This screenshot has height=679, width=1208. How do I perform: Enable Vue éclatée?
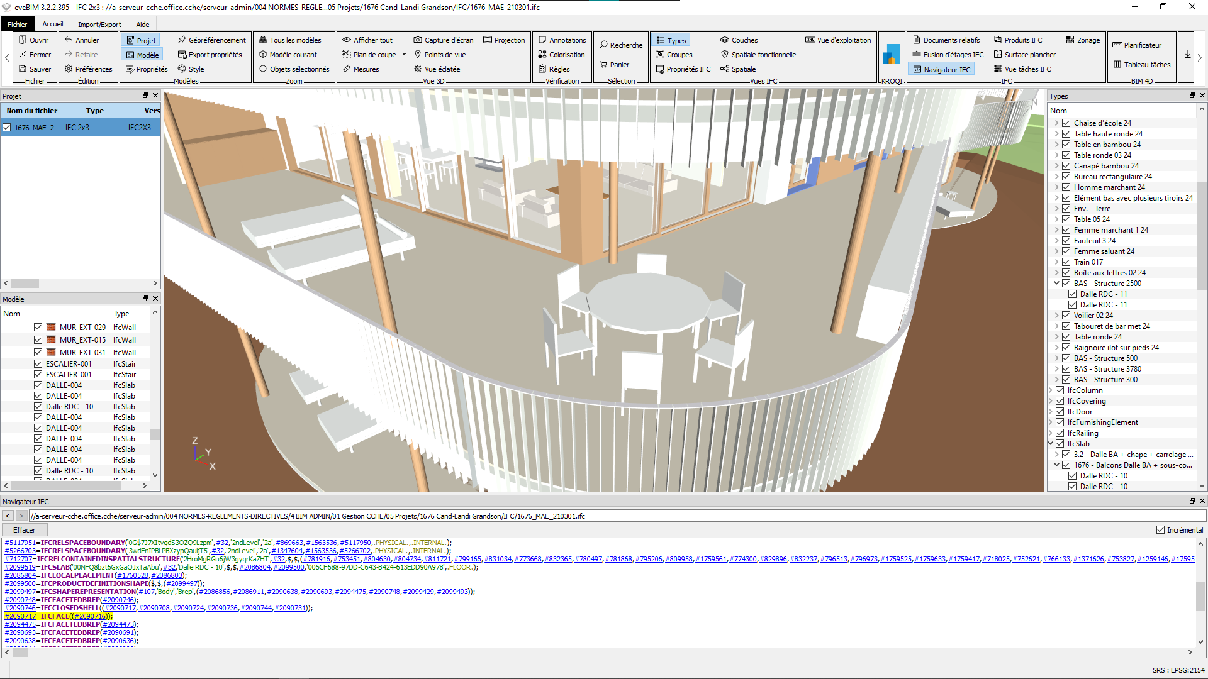coord(437,69)
